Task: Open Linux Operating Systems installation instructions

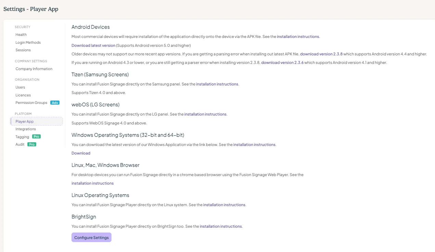Action: (224, 205)
